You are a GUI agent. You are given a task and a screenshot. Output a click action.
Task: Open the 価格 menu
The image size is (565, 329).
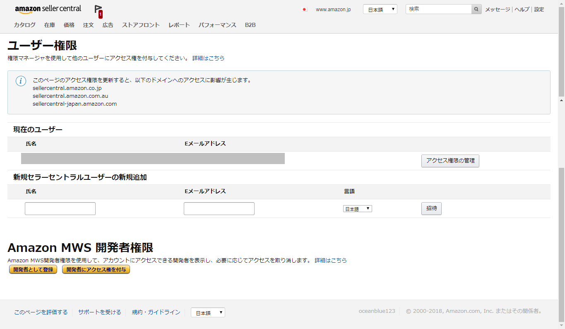(x=69, y=25)
